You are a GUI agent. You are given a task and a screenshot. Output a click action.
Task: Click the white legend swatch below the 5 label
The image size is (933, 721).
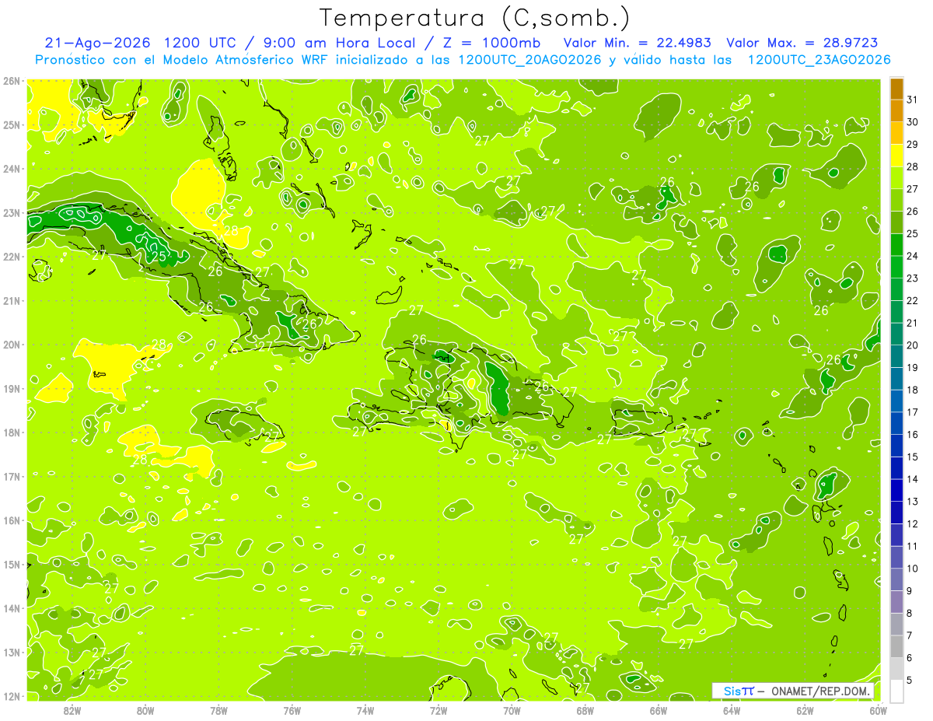[x=896, y=691]
